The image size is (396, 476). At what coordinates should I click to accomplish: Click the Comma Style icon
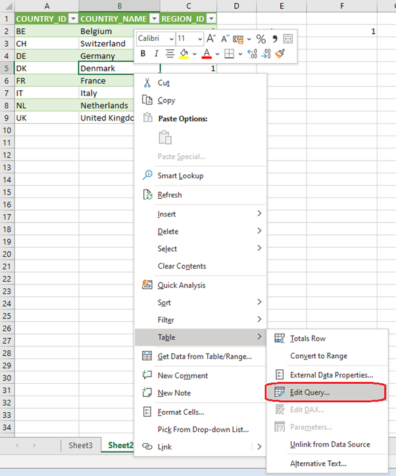[x=274, y=39]
